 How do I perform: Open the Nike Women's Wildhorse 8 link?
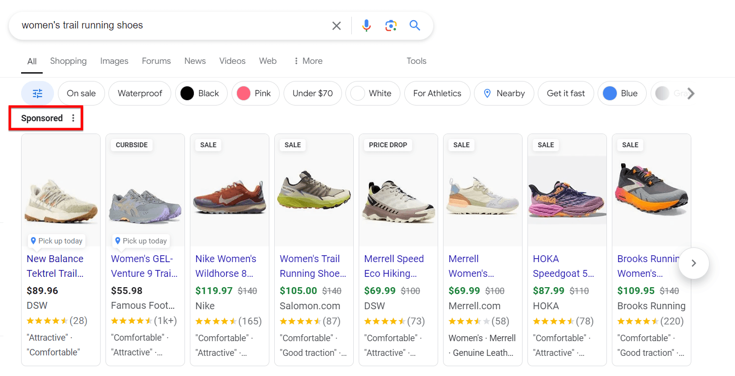point(226,266)
